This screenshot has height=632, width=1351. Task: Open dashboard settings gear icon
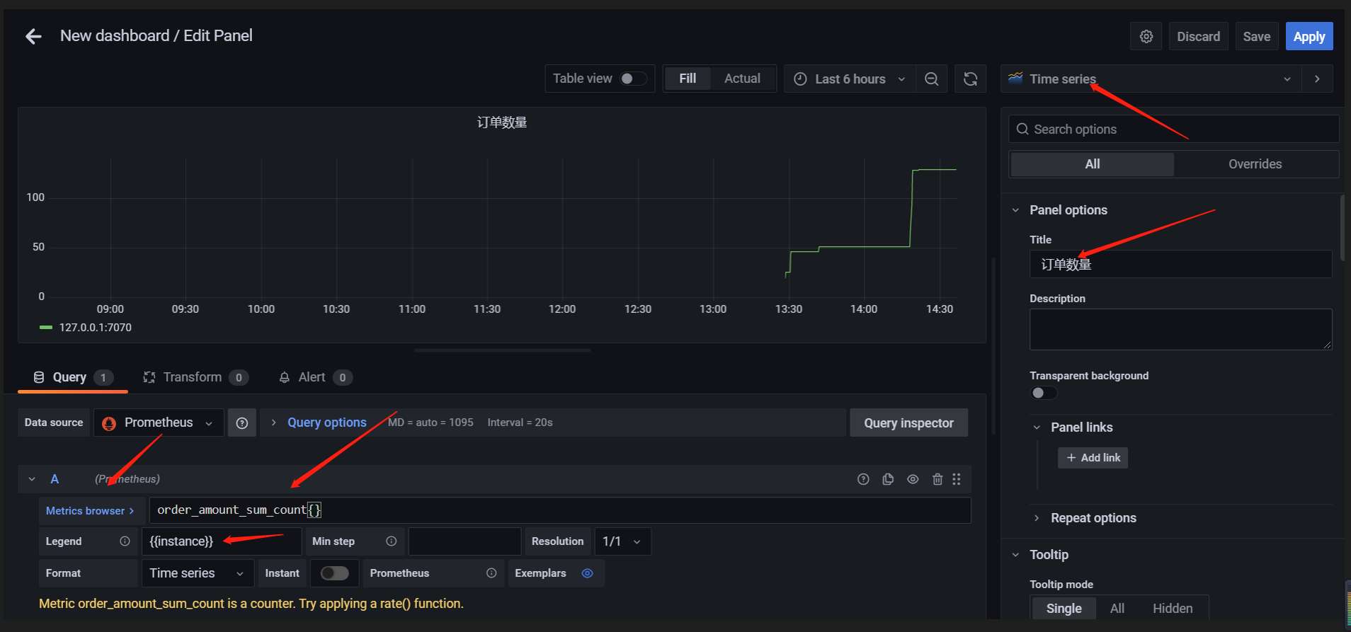[x=1146, y=36]
